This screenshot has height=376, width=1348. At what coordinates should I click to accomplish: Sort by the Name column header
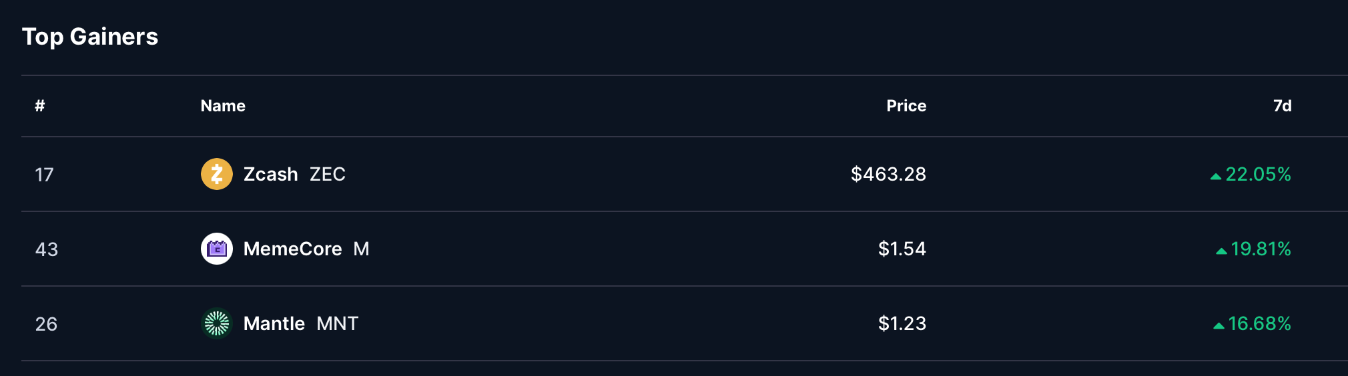coord(223,105)
